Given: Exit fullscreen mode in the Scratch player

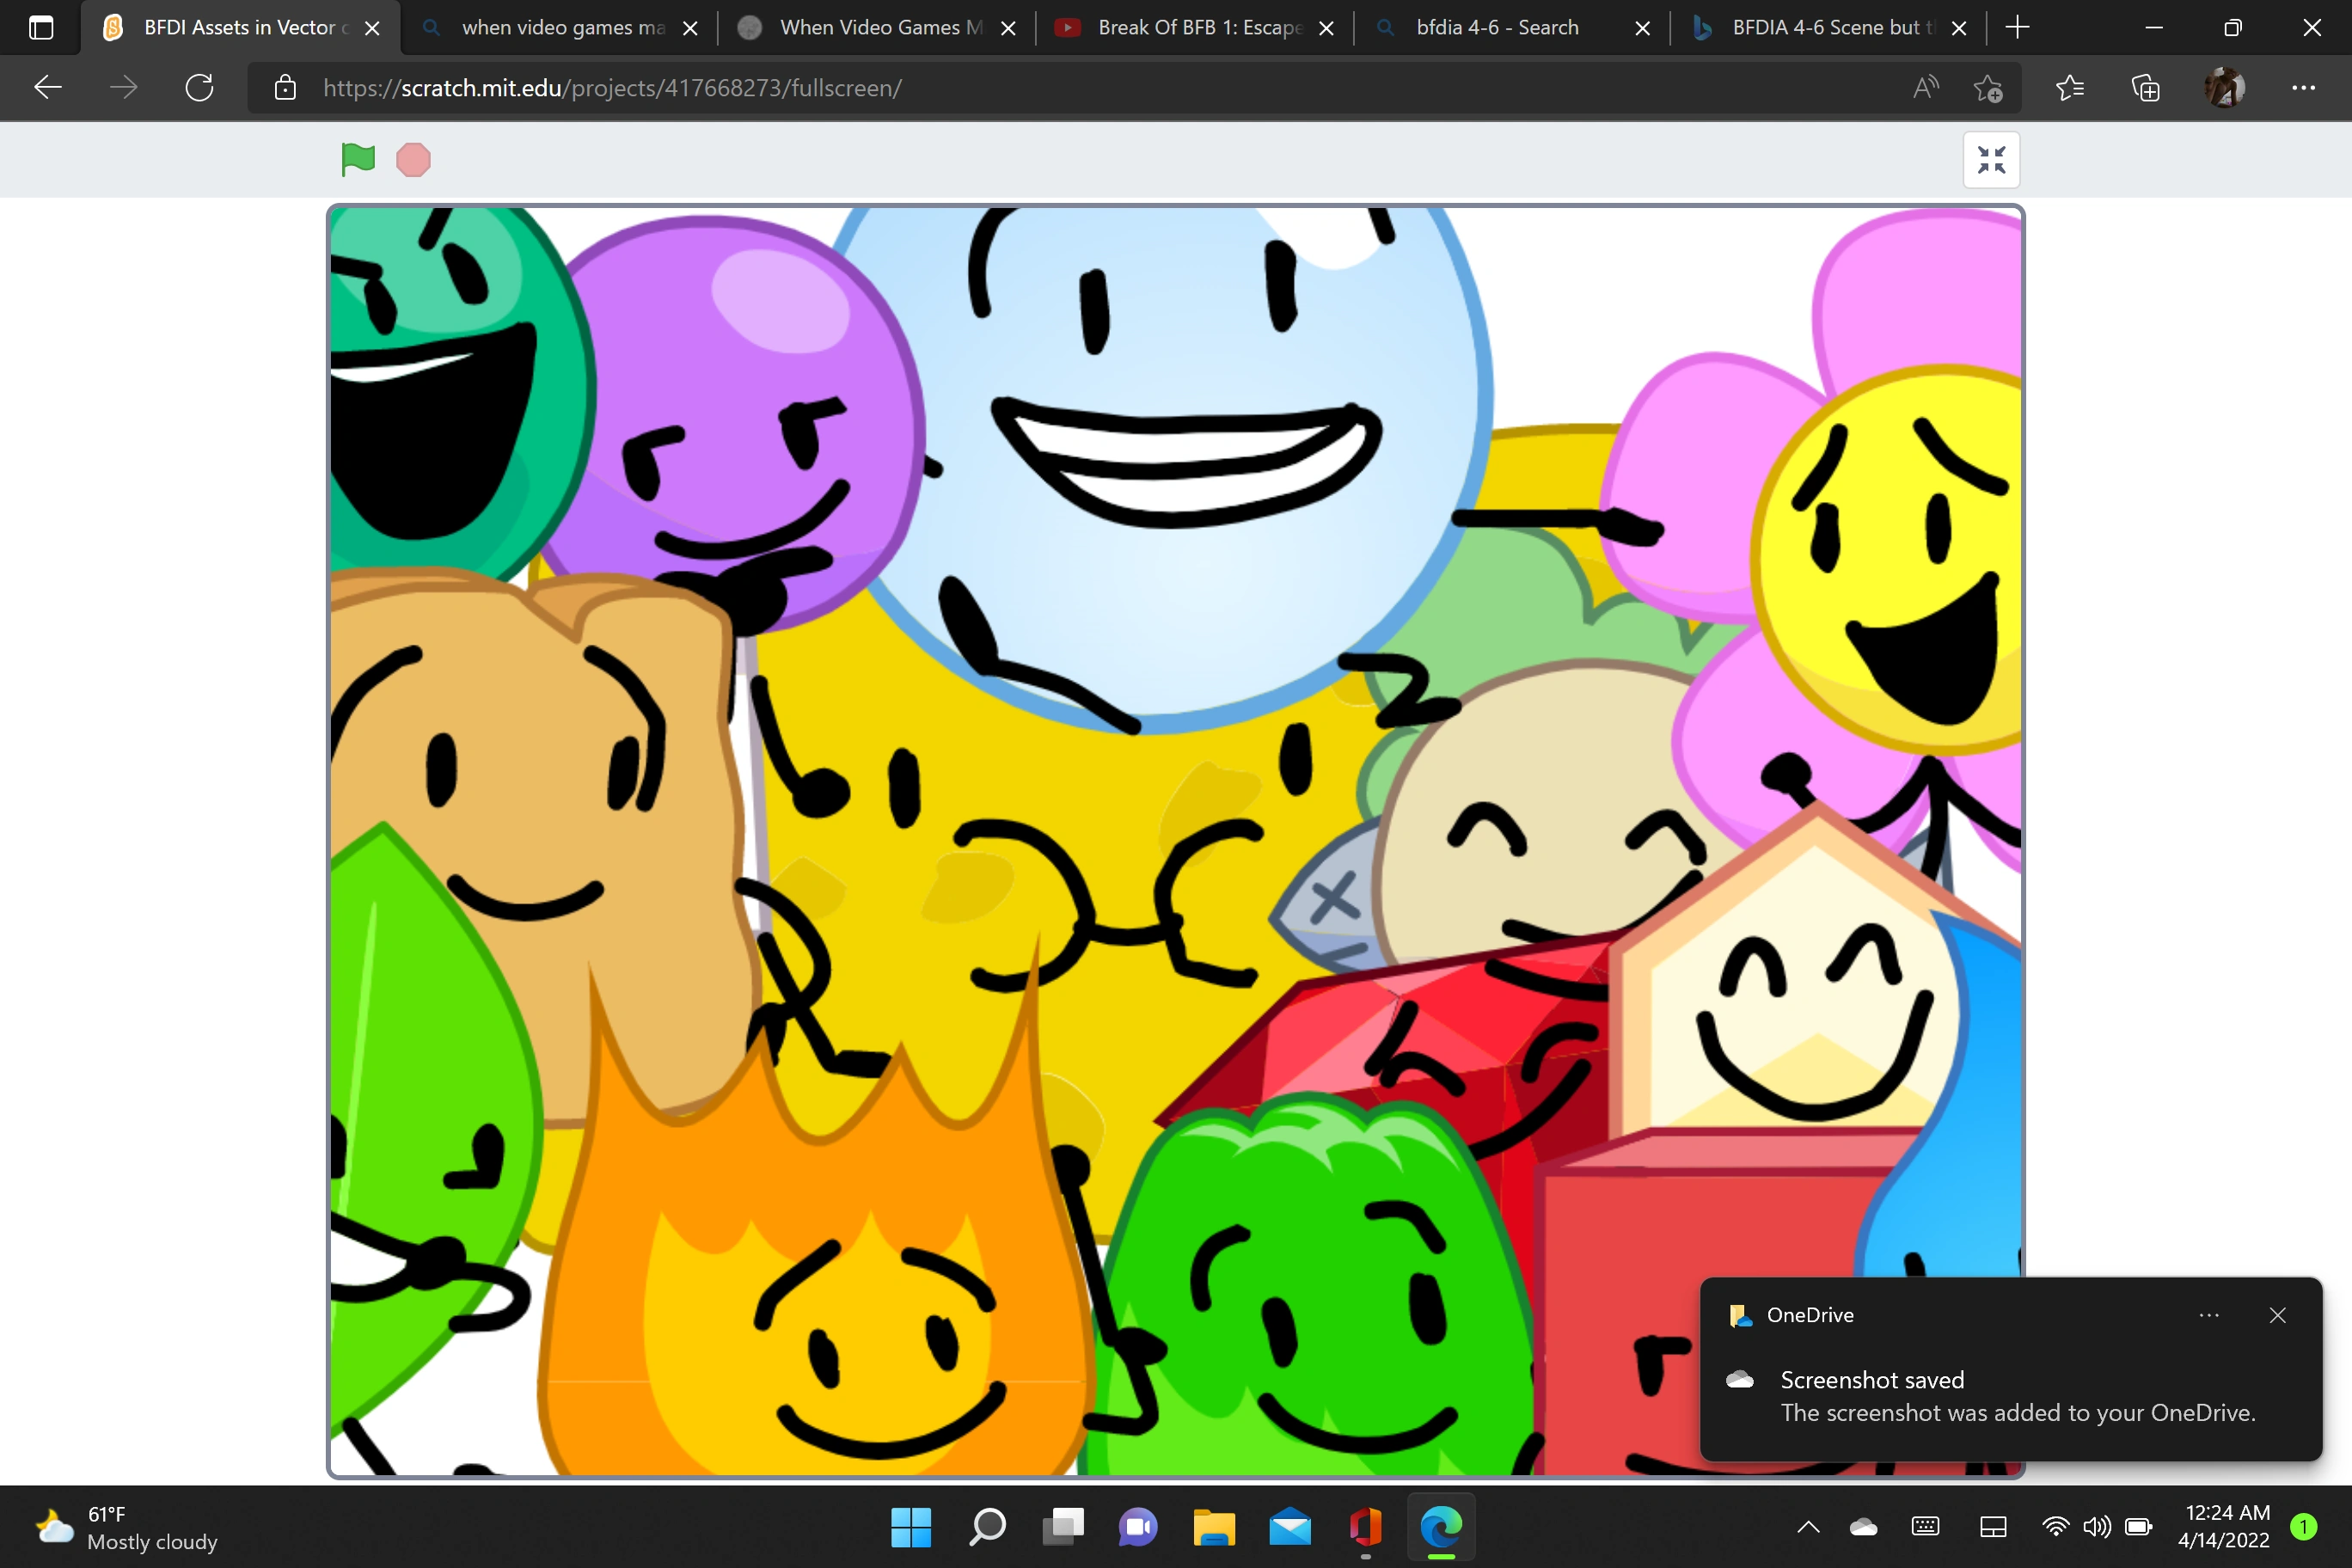Looking at the screenshot, I should tap(1991, 159).
